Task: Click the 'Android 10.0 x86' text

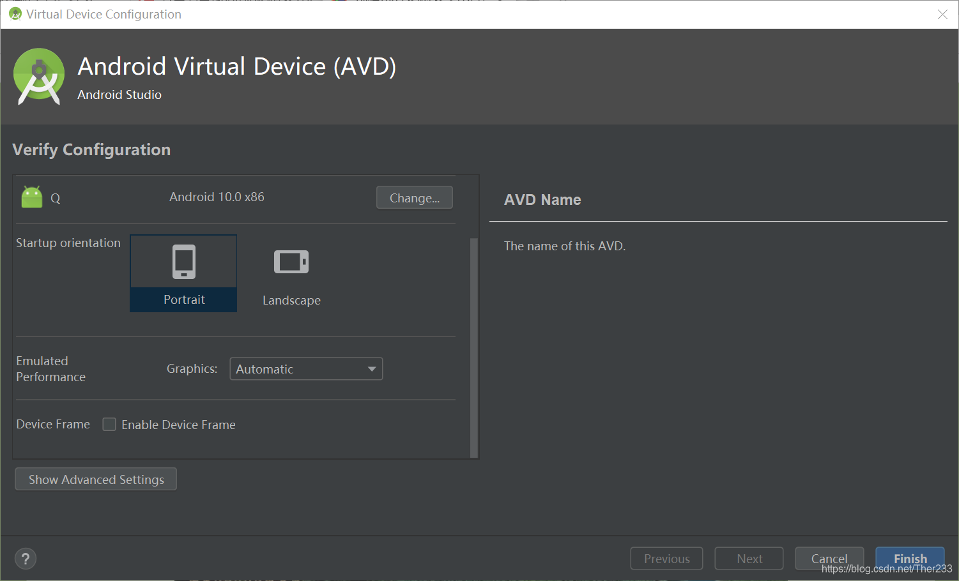Action: click(217, 197)
